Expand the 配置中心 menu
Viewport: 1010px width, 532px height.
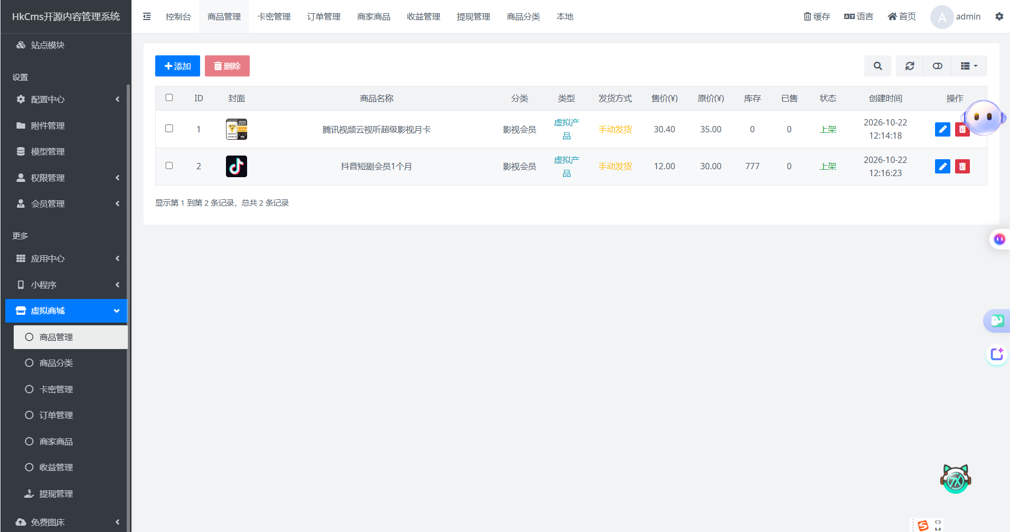[x=66, y=99]
